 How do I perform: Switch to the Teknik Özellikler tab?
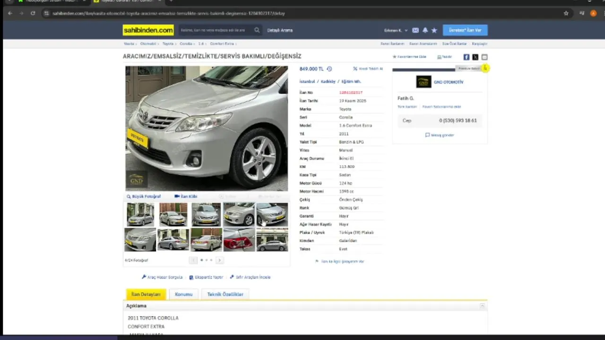[225, 294]
